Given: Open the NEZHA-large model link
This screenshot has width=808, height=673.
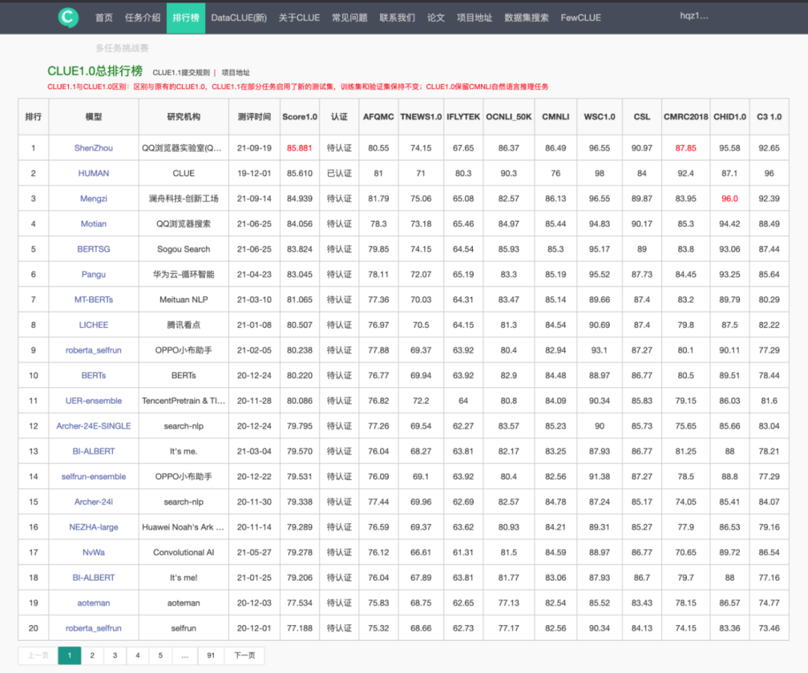Looking at the screenshot, I should pyautogui.click(x=94, y=527).
